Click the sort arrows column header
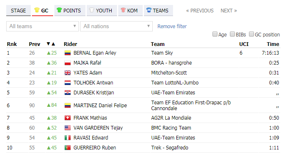 coord(51,44)
